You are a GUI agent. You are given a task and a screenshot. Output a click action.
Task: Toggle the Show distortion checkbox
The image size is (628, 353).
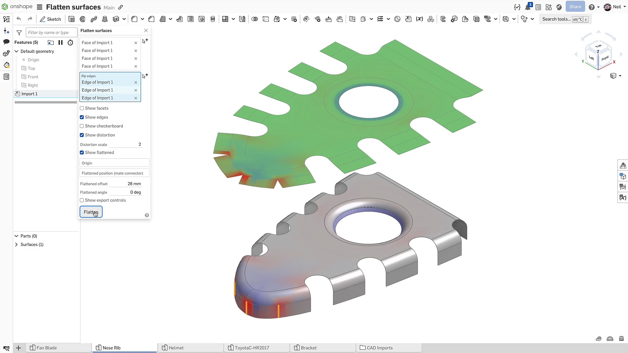click(82, 135)
